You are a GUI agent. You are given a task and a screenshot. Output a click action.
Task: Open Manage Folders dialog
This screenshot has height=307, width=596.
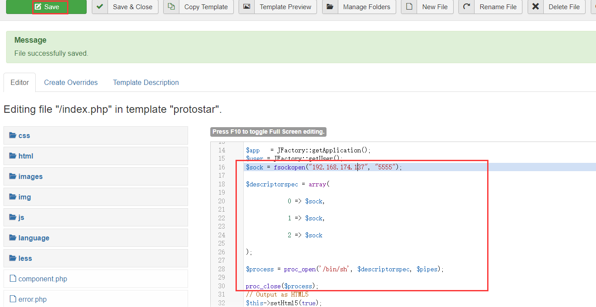pyautogui.click(x=359, y=7)
